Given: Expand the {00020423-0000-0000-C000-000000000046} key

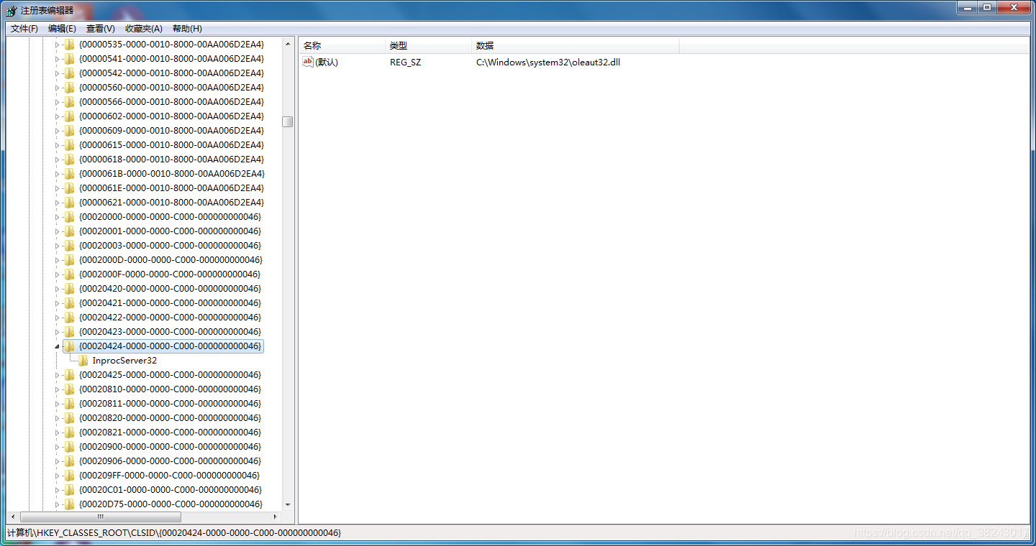Looking at the screenshot, I should [58, 332].
